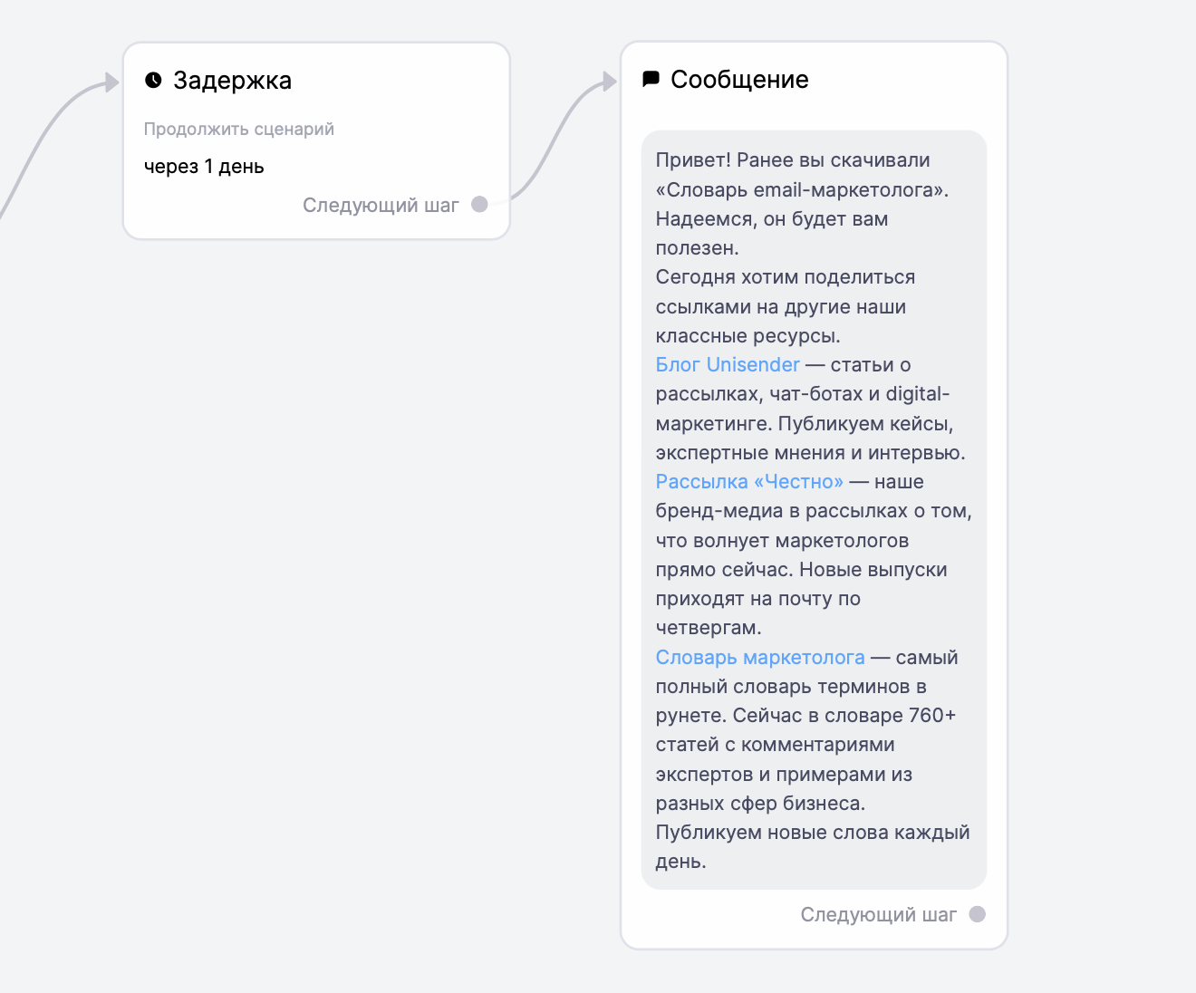Click the chat bubble icon on the Сообщение block
This screenshot has width=1196, height=993.
[651, 80]
